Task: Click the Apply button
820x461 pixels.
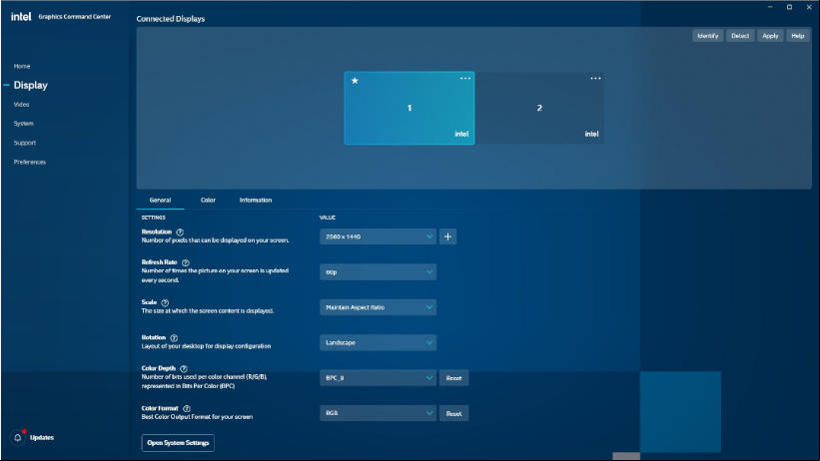Action: pyautogui.click(x=770, y=36)
